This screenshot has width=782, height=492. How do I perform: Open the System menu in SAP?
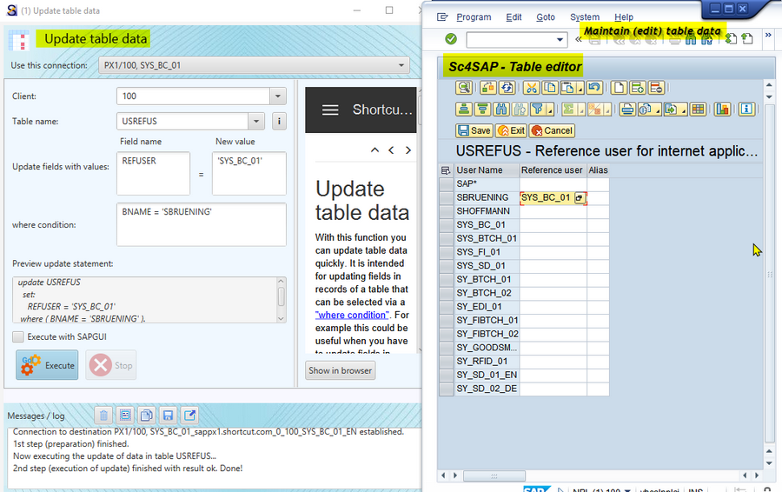(584, 17)
